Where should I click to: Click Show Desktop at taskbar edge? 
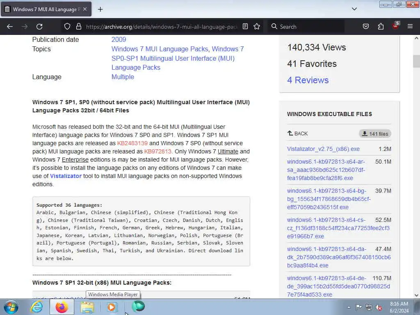(x=417, y=307)
